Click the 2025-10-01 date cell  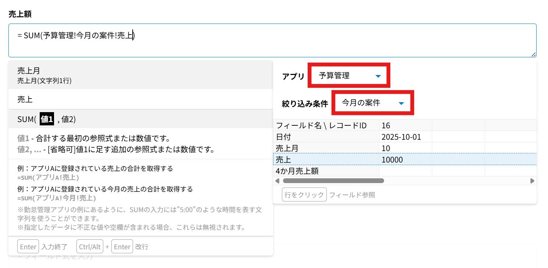(401, 137)
